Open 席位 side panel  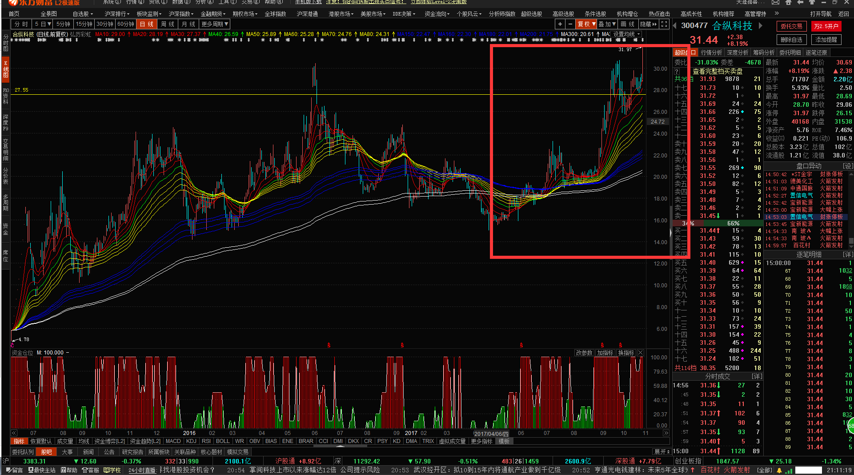pos(5,255)
